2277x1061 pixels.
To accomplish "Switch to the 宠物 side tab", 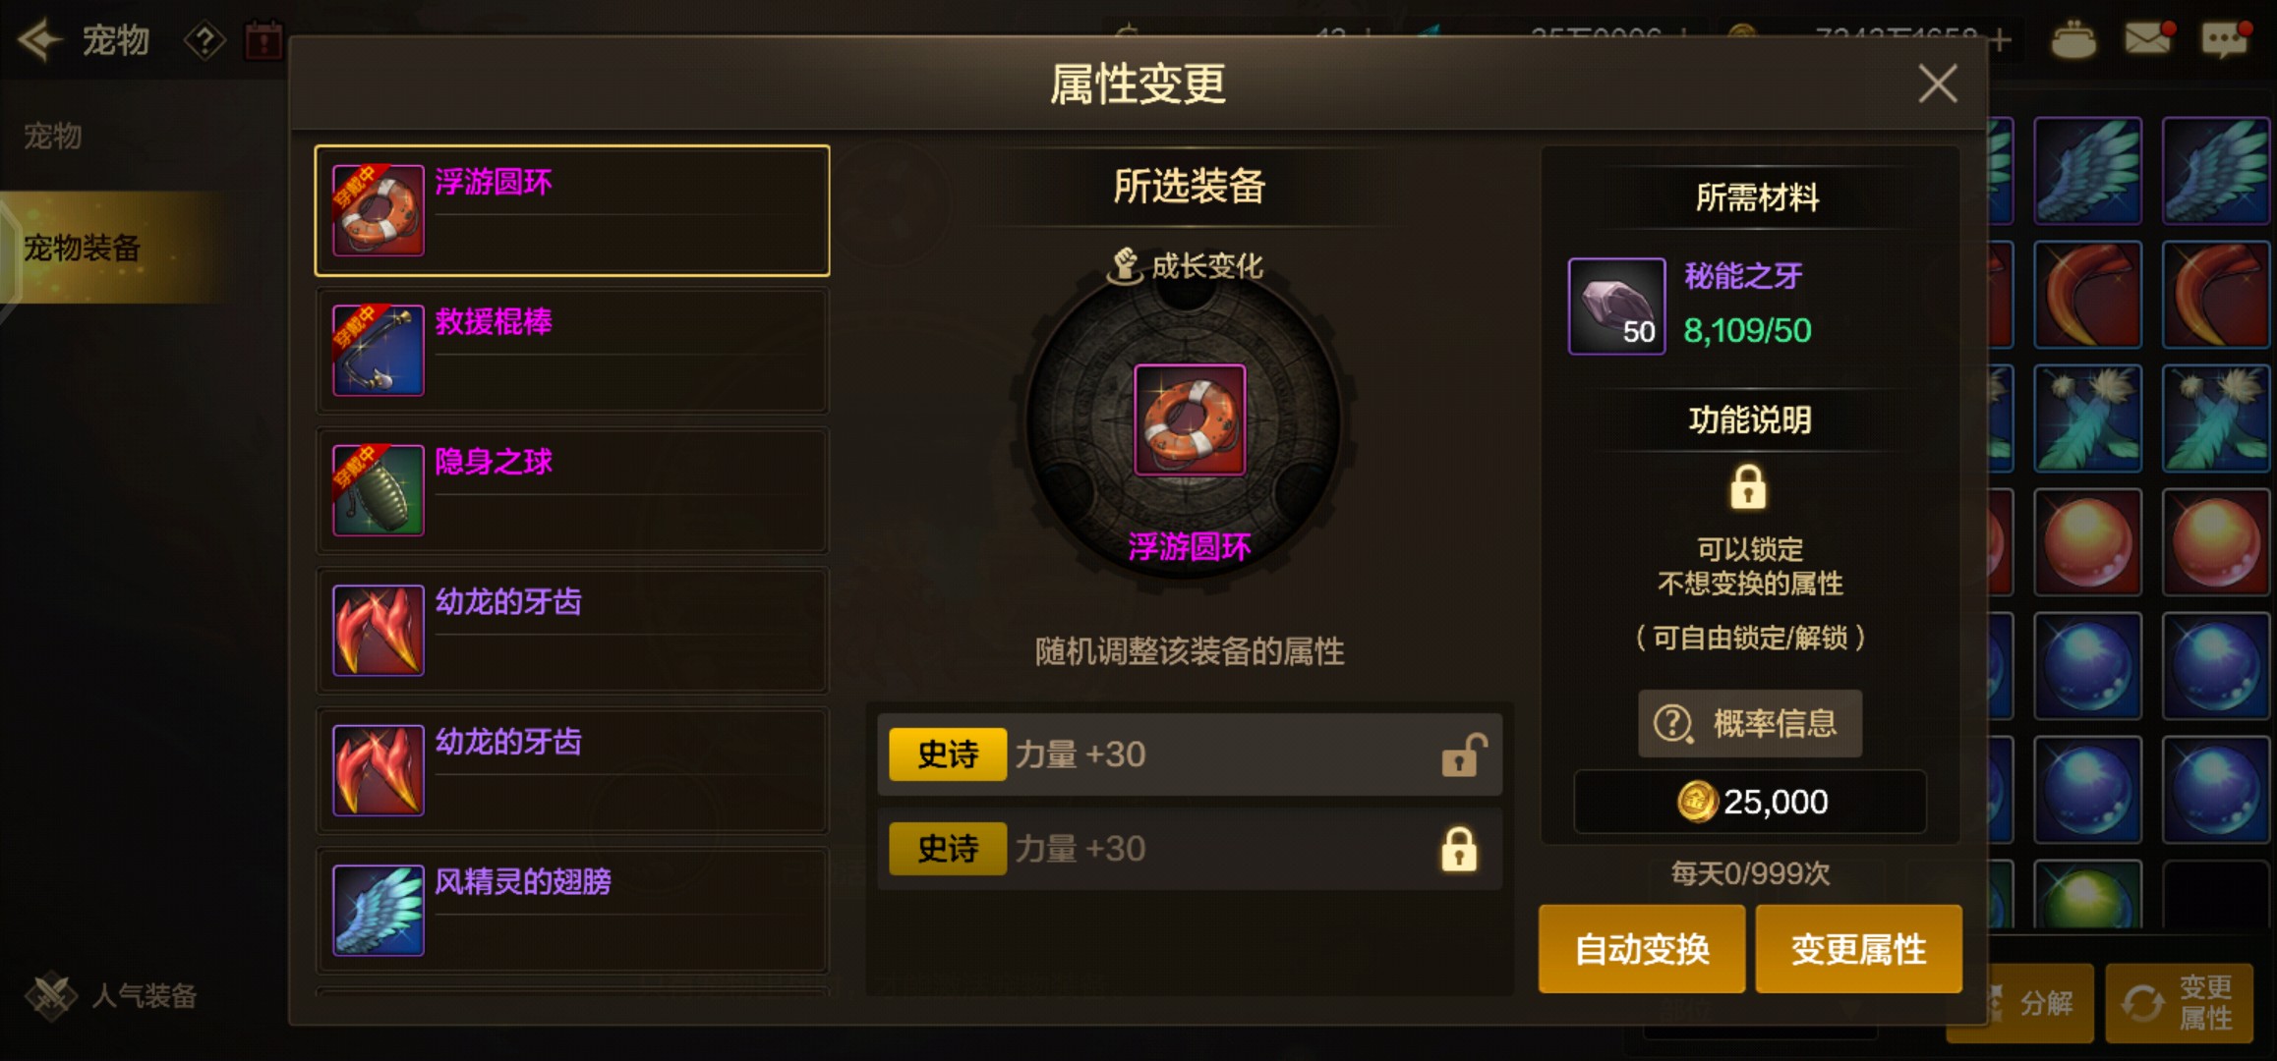I will pyautogui.click(x=53, y=136).
